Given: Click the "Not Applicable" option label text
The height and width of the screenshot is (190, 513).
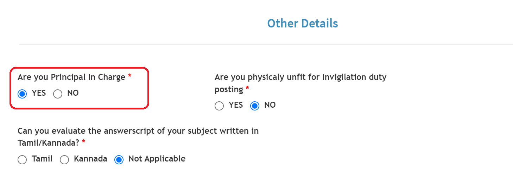Looking at the screenshot, I should click(157, 159).
